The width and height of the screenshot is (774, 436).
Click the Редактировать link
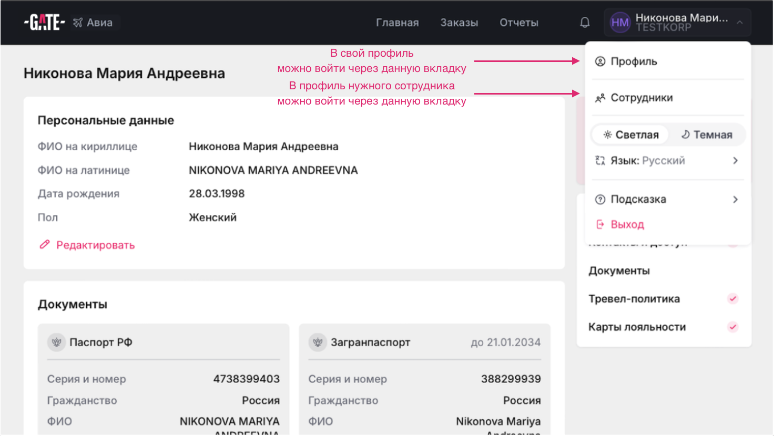95,245
